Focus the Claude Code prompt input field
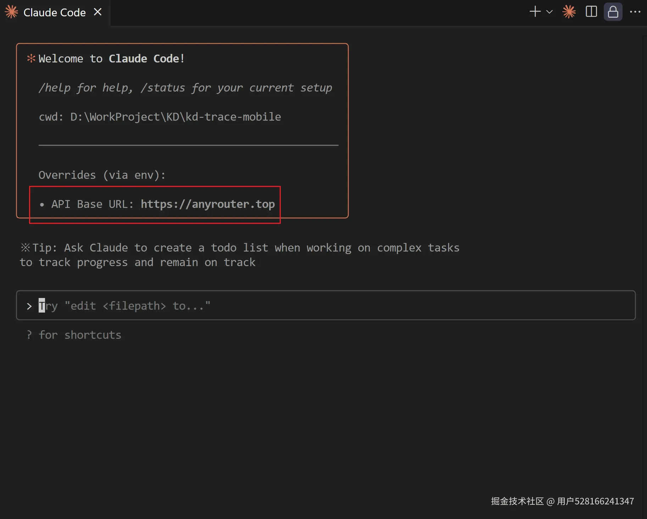This screenshot has height=519, width=647. point(326,305)
